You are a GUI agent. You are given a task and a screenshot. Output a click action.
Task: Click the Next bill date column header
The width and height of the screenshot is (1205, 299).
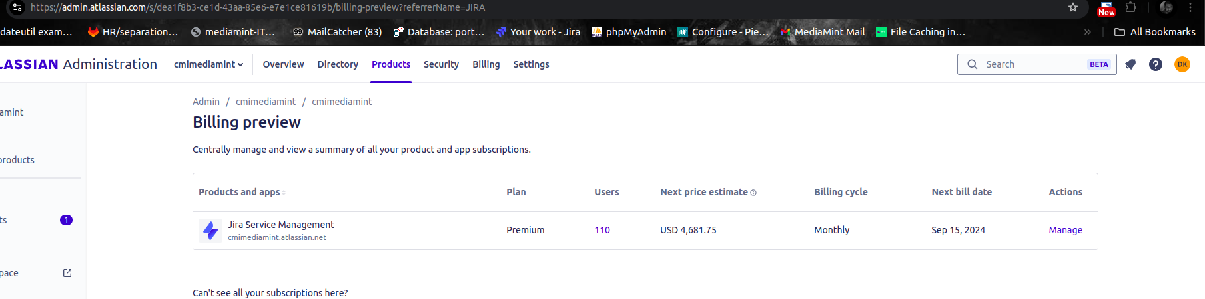961,192
